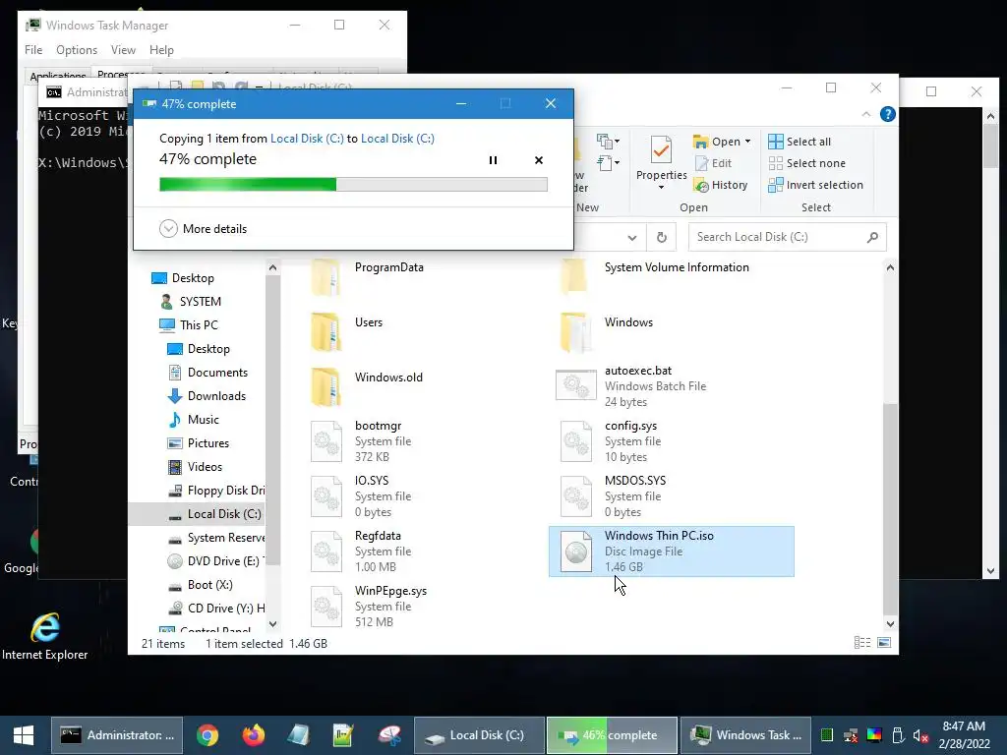Switch to large icons view layout
1007x755 pixels.
coord(884,643)
